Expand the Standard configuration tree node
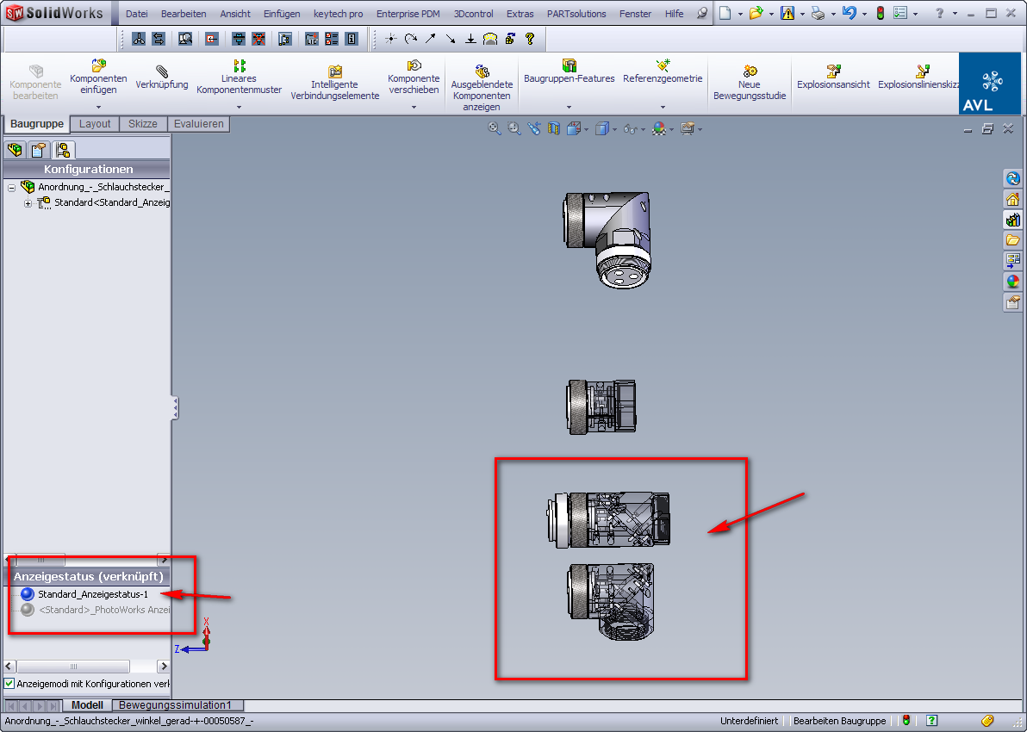 click(28, 203)
